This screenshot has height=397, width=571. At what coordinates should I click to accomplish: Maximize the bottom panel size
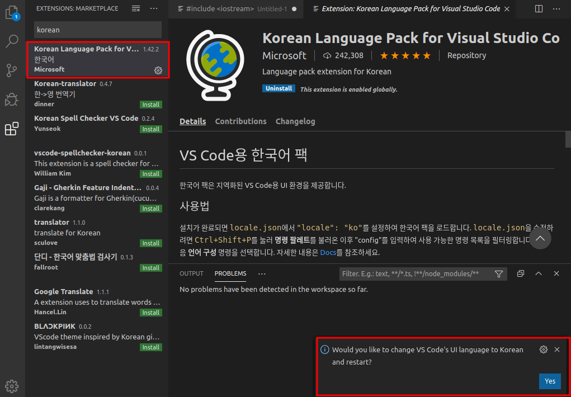[538, 273]
